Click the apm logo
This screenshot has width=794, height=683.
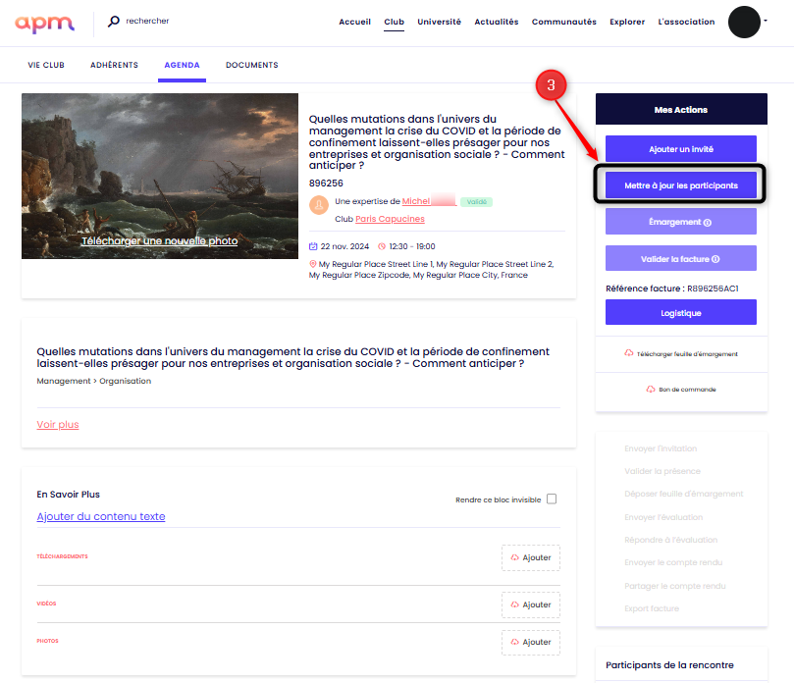coord(44,24)
